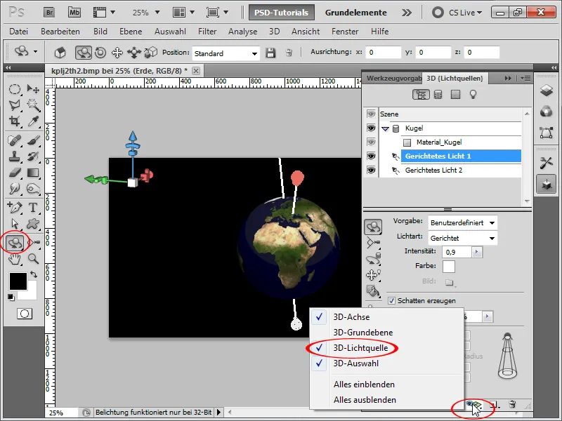Select the Magic Wand tool

[33, 105]
